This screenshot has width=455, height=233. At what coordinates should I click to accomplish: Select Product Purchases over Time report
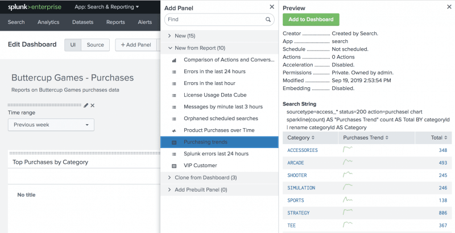(x=219, y=130)
